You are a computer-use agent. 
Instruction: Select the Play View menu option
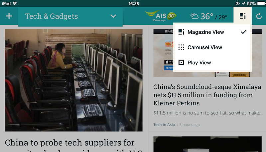212,63
